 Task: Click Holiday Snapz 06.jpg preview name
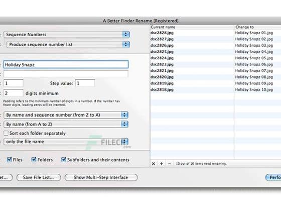click(x=254, y=64)
